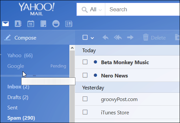
Task: Open the Nero News email
Action: [115, 76]
